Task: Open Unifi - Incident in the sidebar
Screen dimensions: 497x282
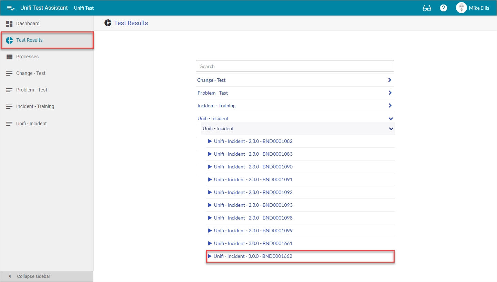Action: [31, 124]
